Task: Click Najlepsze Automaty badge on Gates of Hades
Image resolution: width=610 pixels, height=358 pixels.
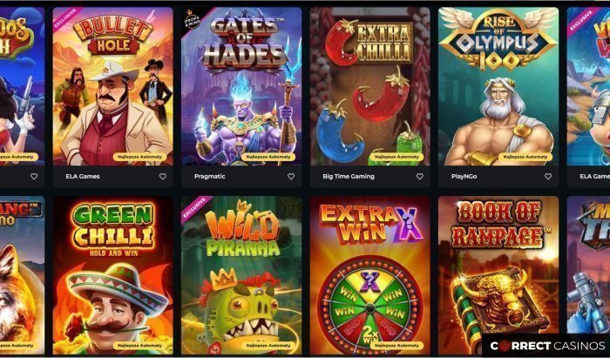Action: (268, 157)
